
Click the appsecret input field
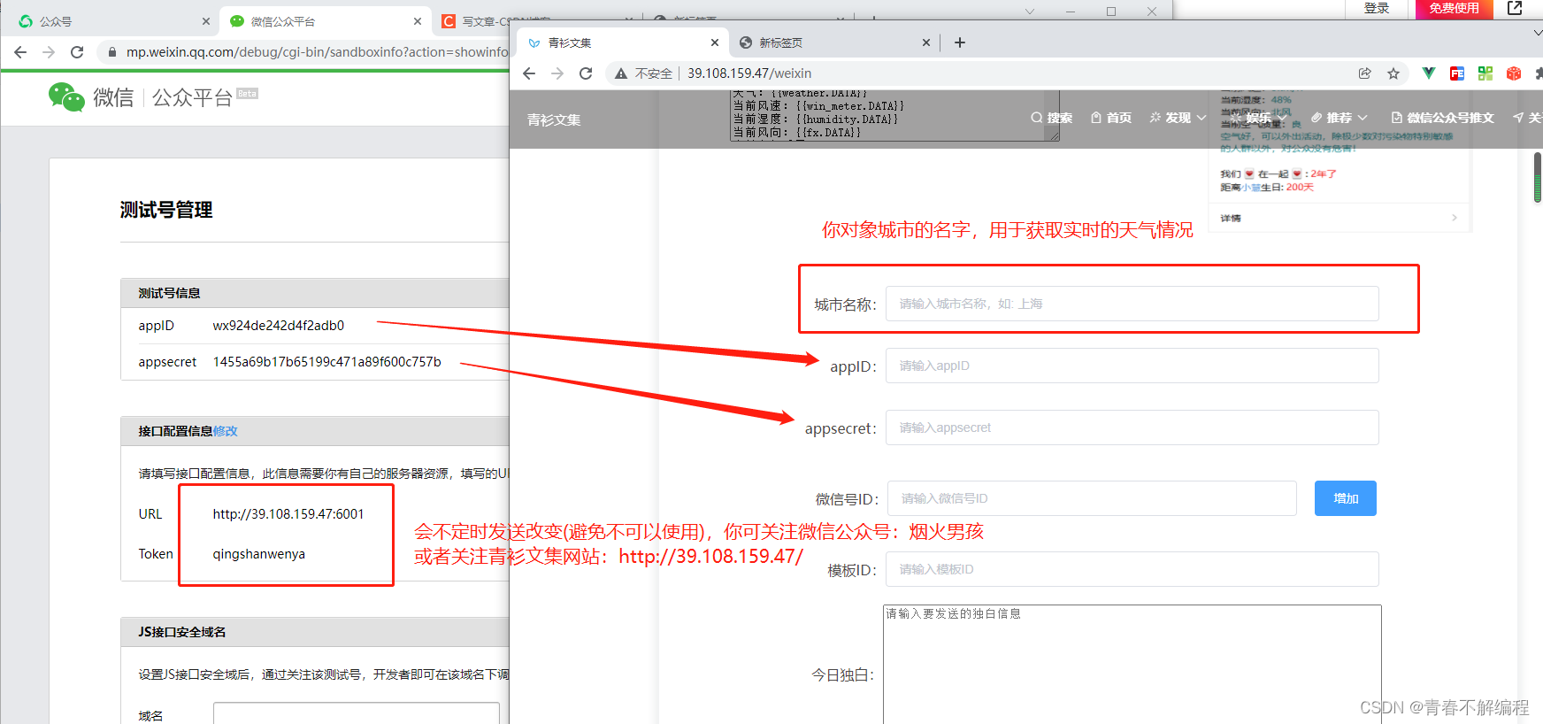point(1132,427)
